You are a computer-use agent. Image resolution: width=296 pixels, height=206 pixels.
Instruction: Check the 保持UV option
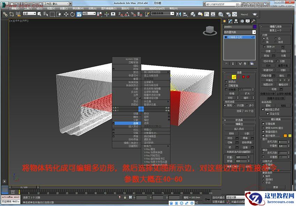point(264,47)
